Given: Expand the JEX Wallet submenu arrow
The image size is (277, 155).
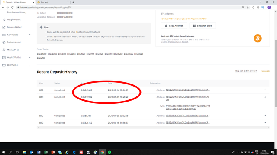Looking at the screenshot, I should pos(30,65).
